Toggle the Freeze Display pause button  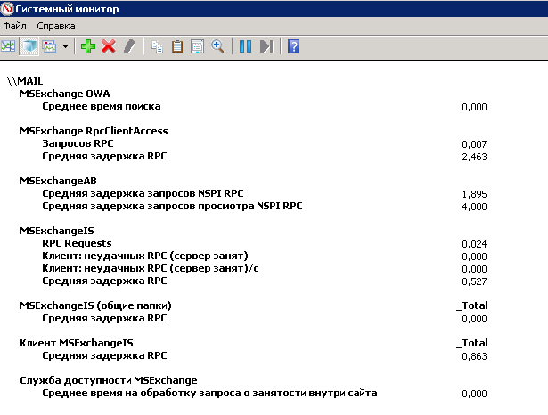245,46
